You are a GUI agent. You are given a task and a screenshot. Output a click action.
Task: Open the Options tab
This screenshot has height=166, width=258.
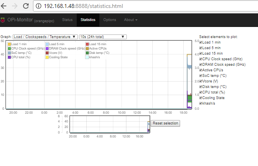pyautogui.click(x=110, y=20)
